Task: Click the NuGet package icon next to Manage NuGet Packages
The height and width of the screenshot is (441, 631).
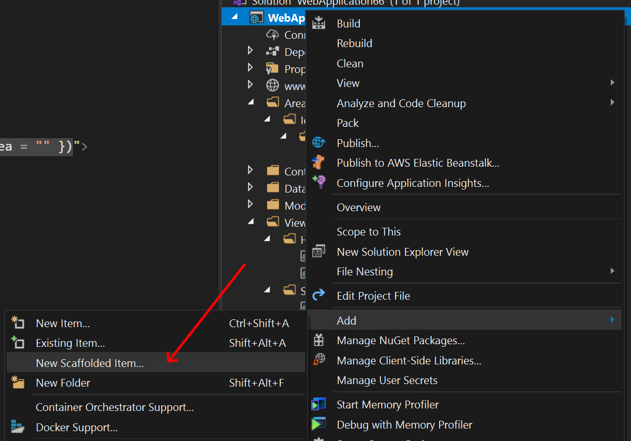Action: point(319,340)
